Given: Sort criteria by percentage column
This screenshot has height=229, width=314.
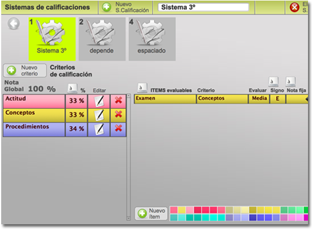Looking at the screenshot, I should tap(73, 88).
